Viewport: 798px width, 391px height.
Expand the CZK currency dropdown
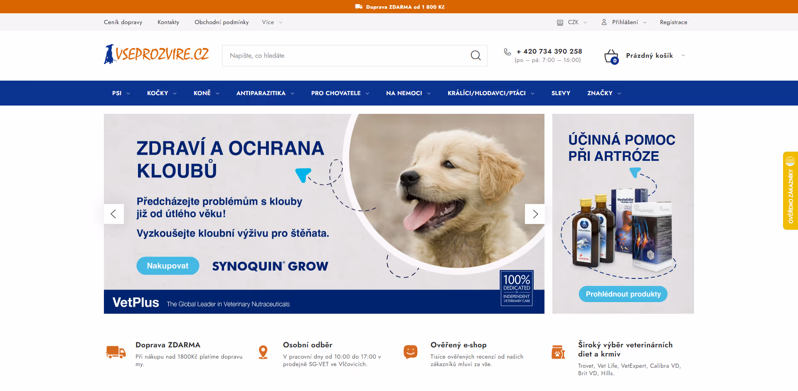coord(573,22)
